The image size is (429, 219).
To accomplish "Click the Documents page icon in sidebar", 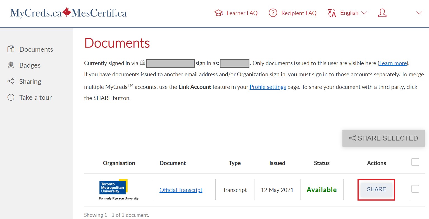I will click(x=11, y=49).
